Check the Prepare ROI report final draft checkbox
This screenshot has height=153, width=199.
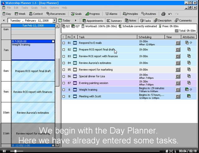(x=64, y=50)
